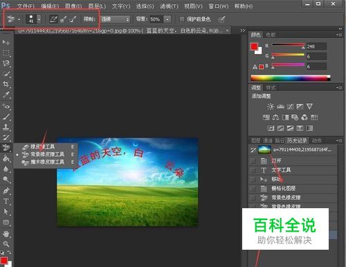Choose the Rectangular Marquee tool
346x267 pixels.
pos(6,53)
